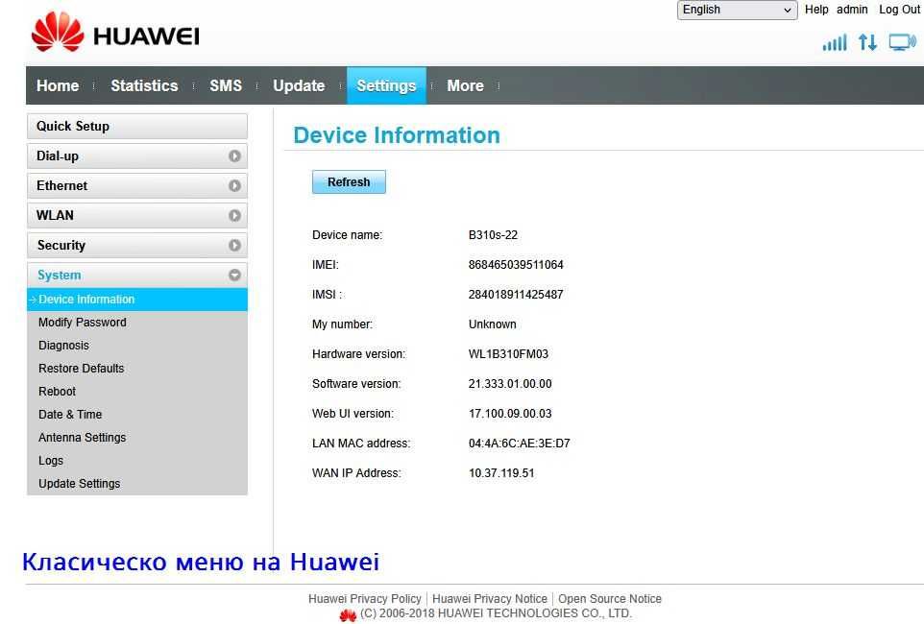Open the Dial-up menu section
Screen dimensions: 924x624
[x=137, y=156]
